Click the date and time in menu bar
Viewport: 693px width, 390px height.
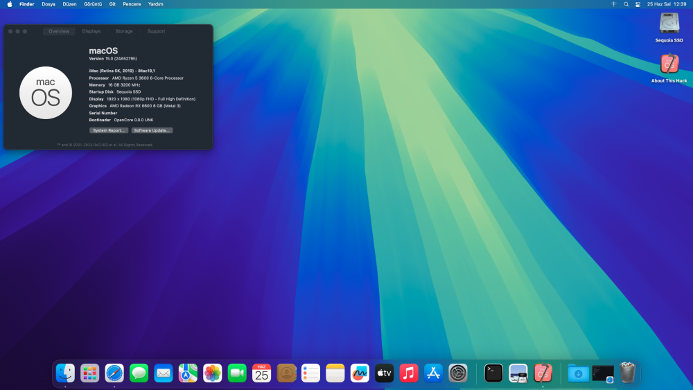coord(667,4)
